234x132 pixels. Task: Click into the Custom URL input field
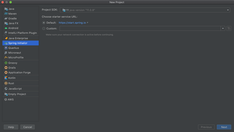coord(140,28)
